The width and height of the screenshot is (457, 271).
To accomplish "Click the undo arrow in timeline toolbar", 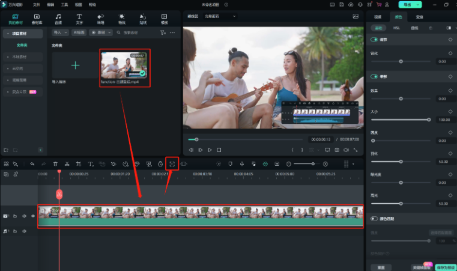I will [31, 164].
